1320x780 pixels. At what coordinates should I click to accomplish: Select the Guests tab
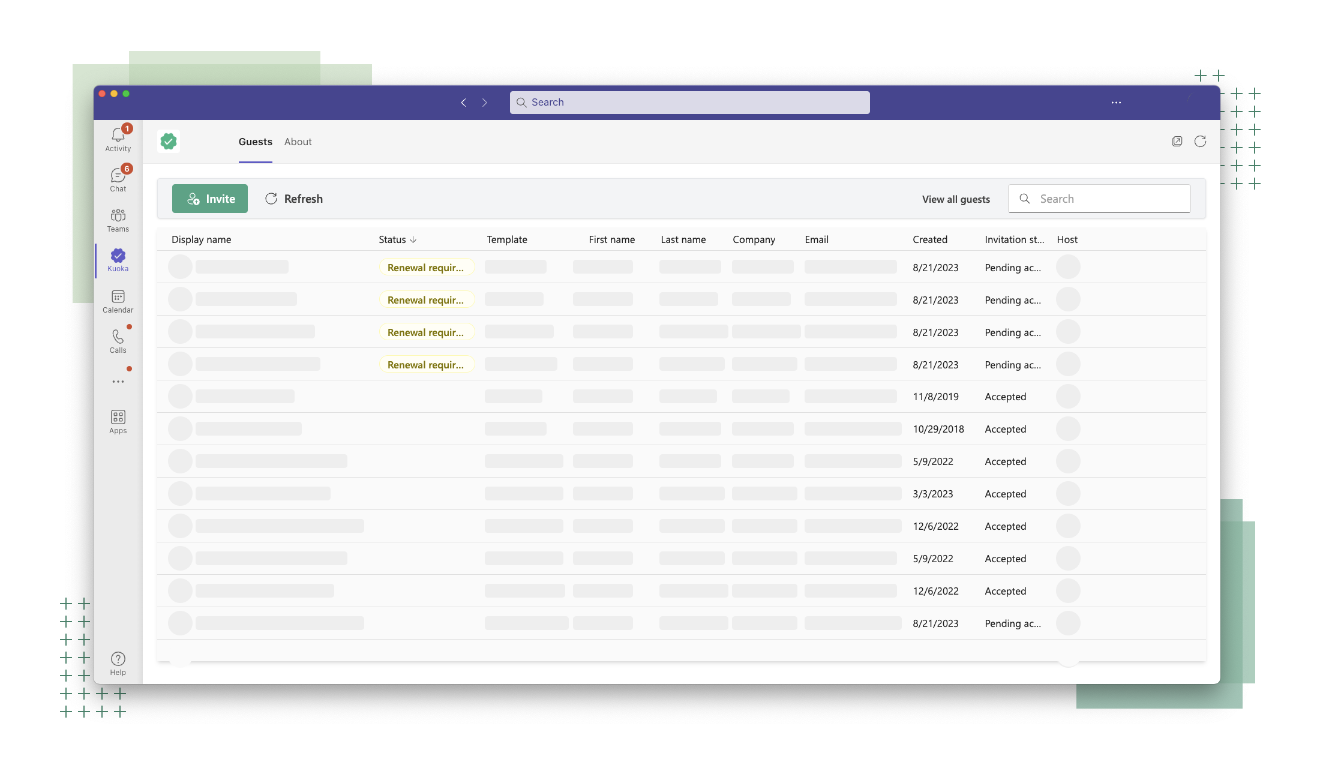tap(255, 142)
